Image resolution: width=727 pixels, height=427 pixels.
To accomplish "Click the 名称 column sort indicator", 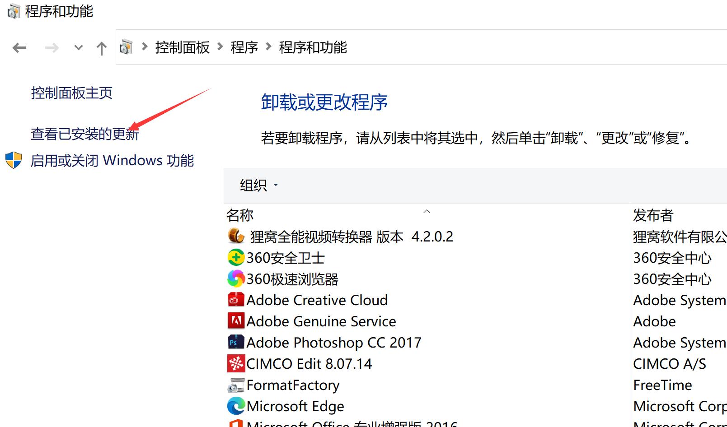I will click(x=427, y=211).
